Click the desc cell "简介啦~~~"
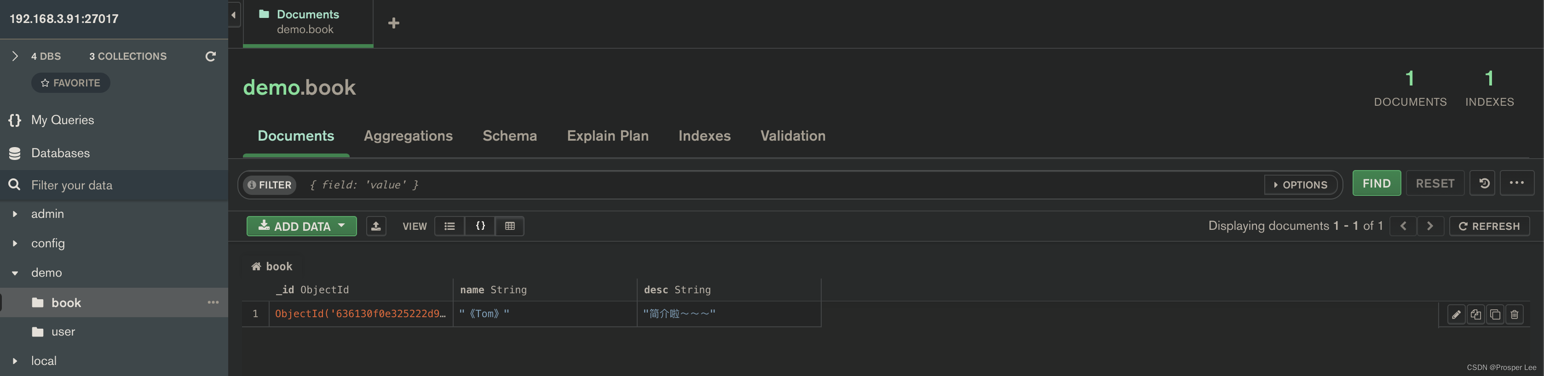Viewport: 1544px width, 376px height. point(729,314)
